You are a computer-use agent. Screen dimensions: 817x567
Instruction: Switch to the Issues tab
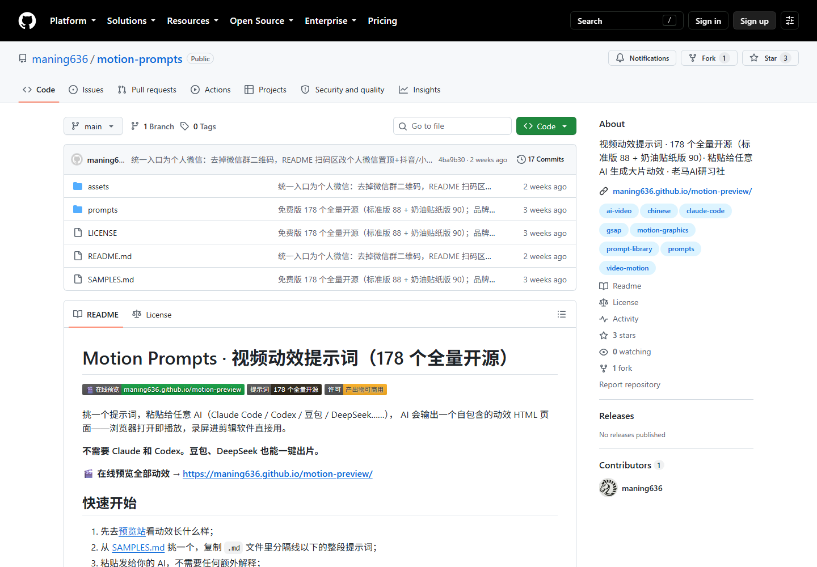pyautogui.click(x=86, y=90)
